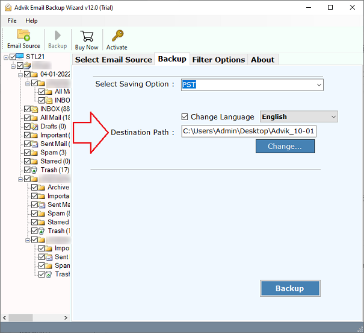Select the All Mail (18 tree item
The height and width of the screenshot is (333, 364).
[55, 118]
